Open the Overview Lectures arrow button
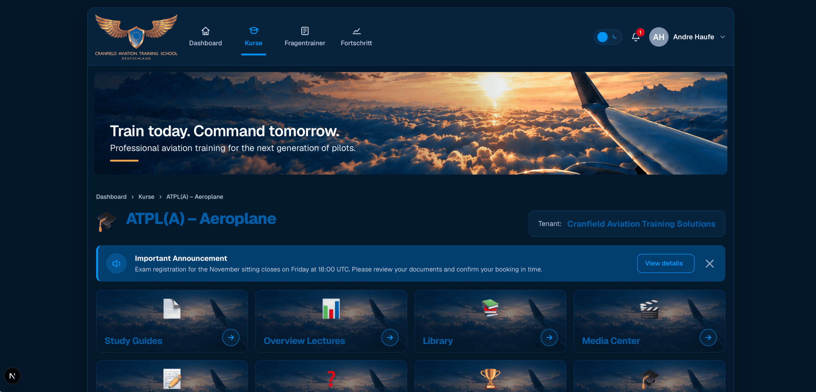816x392 pixels. (x=390, y=337)
